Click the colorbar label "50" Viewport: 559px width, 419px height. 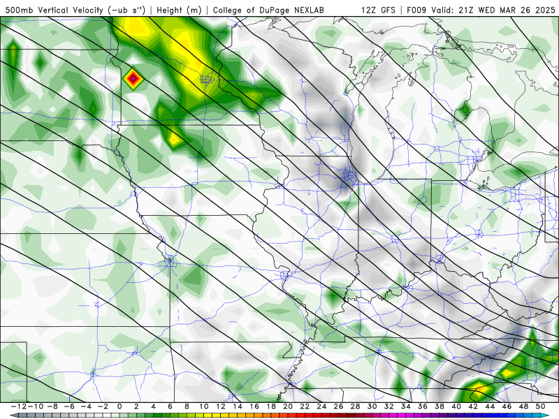[x=540, y=406]
